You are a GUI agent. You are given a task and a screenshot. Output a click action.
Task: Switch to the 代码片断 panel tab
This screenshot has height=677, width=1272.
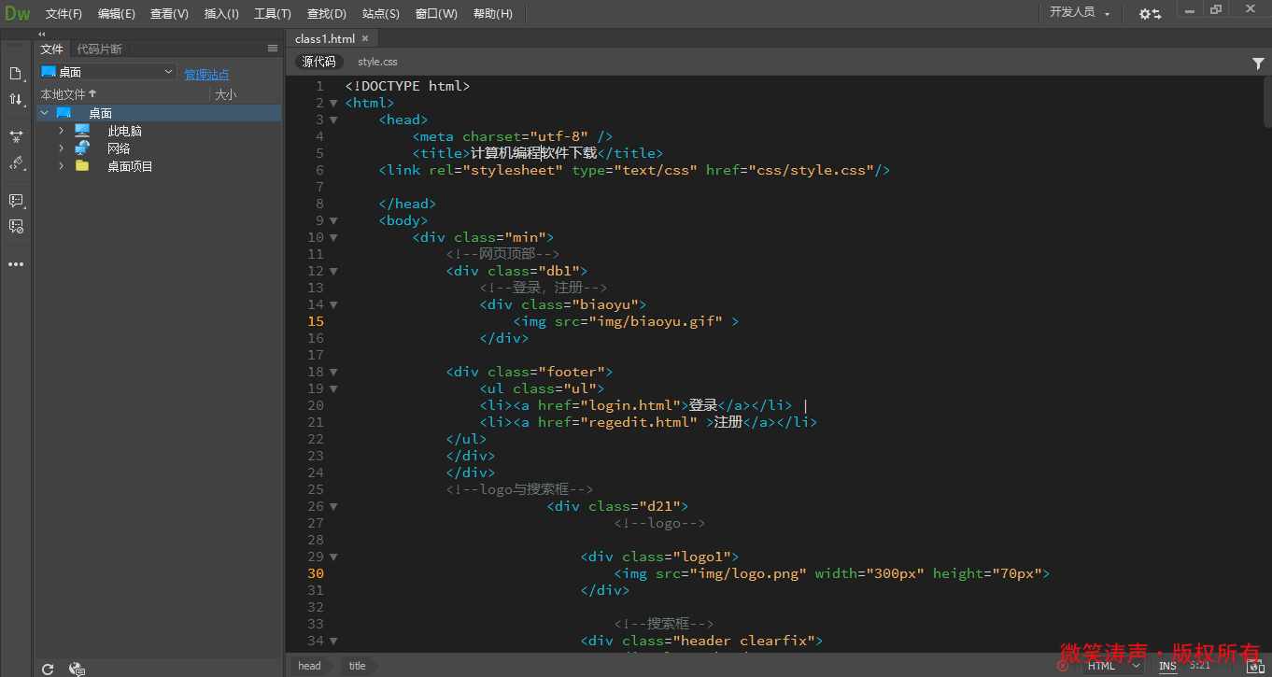pyautogui.click(x=99, y=49)
